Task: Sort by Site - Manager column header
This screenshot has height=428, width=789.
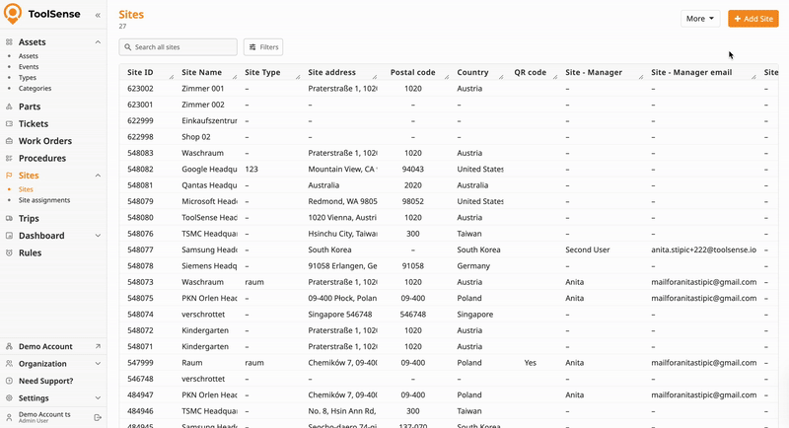Action: pos(594,72)
